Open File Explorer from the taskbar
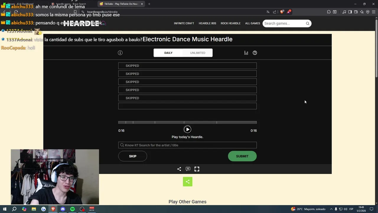Image resolution: width=378 pixels, height=213 pixels. tap(34, 209)
